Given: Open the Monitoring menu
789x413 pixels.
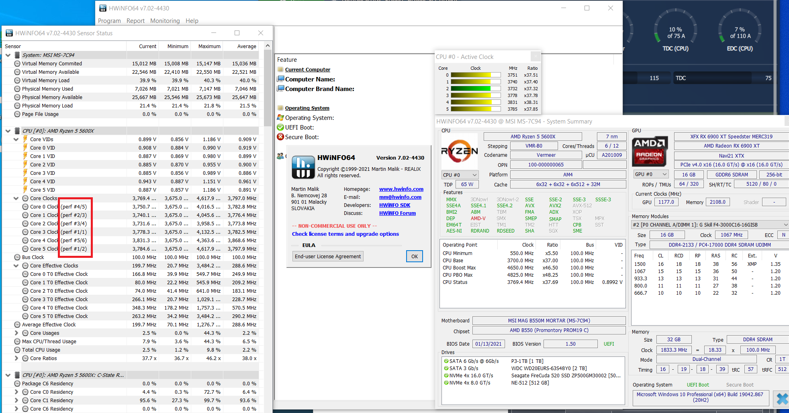Looking at the screenshot, I should click(165, 21).
